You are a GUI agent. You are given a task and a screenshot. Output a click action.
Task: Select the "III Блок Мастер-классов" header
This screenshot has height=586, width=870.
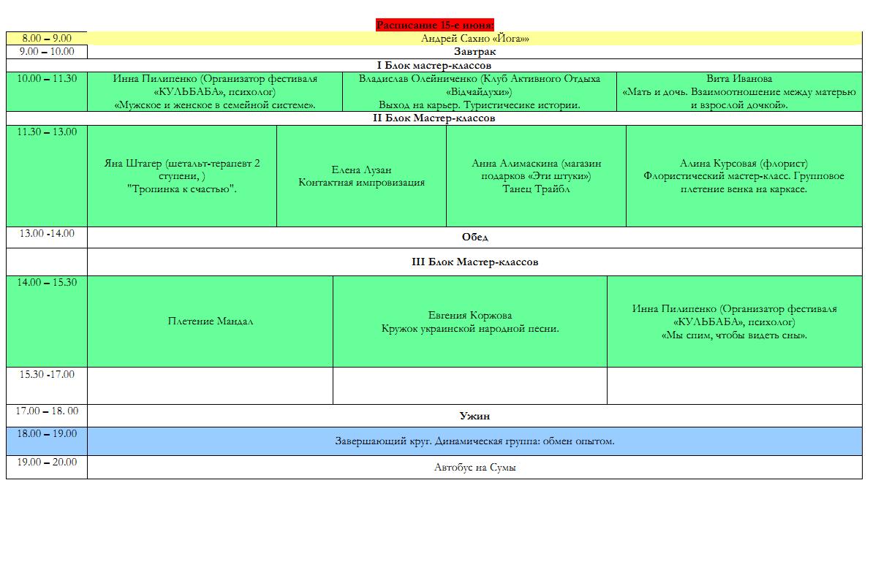click(x=474, y=262)
